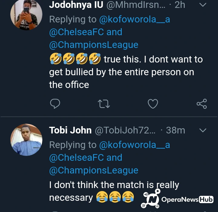Open Tobi John display name

click(x=70, y=130)
